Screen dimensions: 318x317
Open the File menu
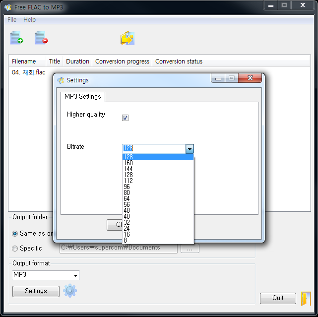[12, 20]
